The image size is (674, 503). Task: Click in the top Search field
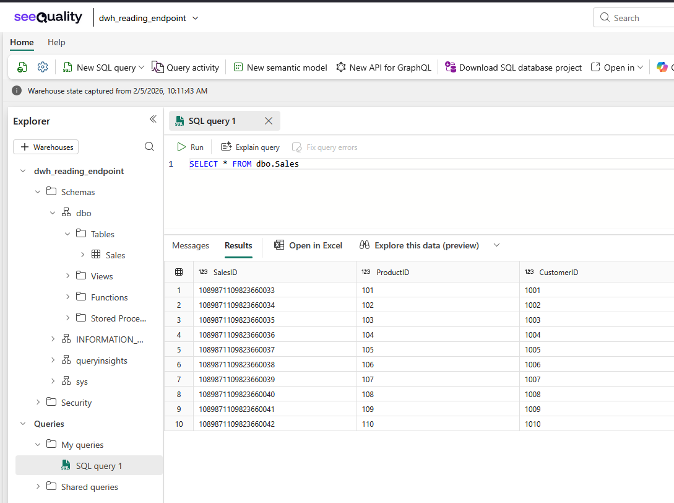pos(637,18)
